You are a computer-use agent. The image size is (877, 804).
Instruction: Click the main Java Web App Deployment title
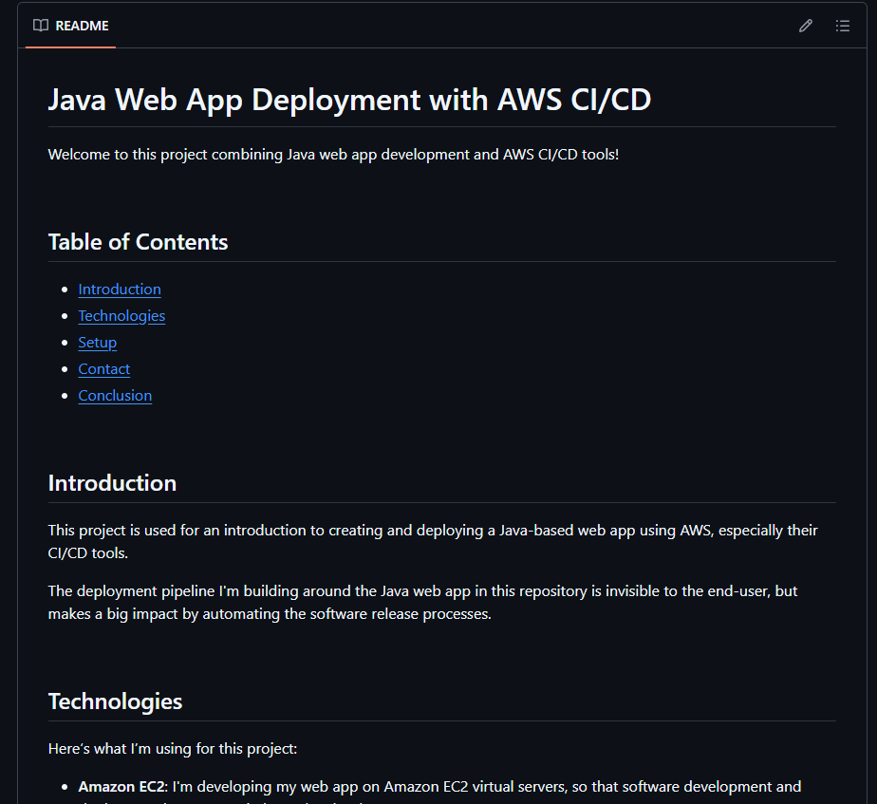tap(349, 100)
